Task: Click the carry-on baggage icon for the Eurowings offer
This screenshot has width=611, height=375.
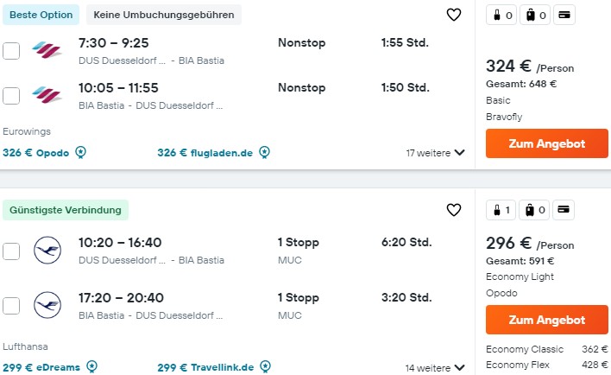Action: coord(501,16)
